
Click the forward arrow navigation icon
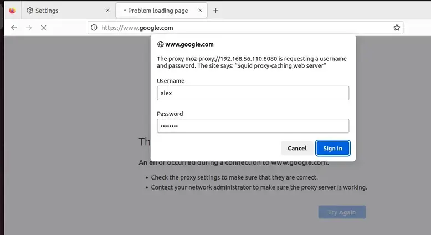point(29,28)
